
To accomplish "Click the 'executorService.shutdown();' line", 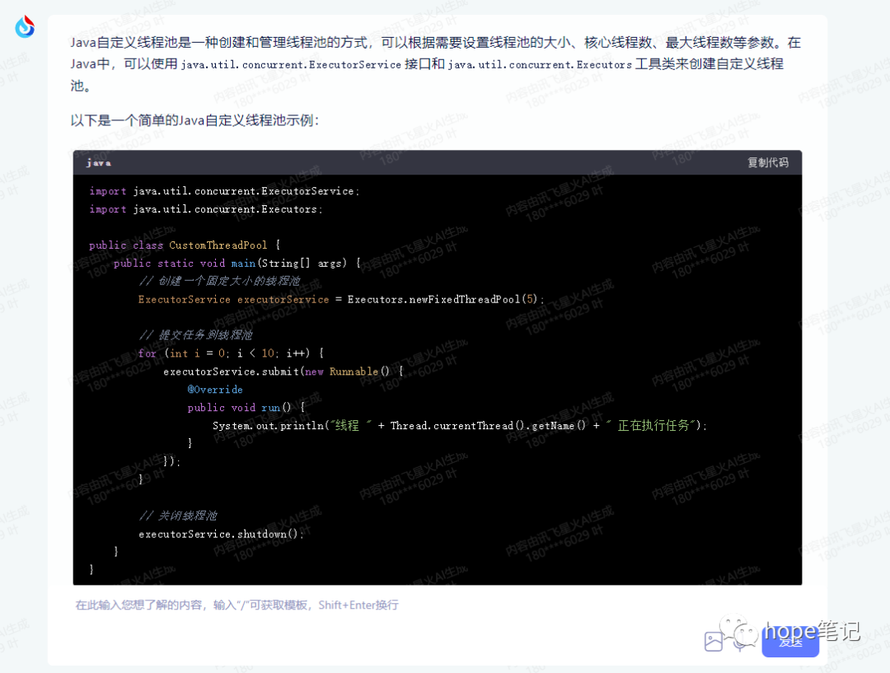I will coord(222,534).
